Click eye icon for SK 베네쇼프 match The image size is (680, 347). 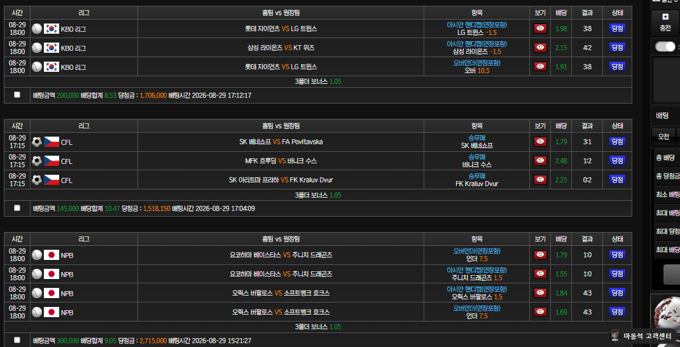click(540, 142)
